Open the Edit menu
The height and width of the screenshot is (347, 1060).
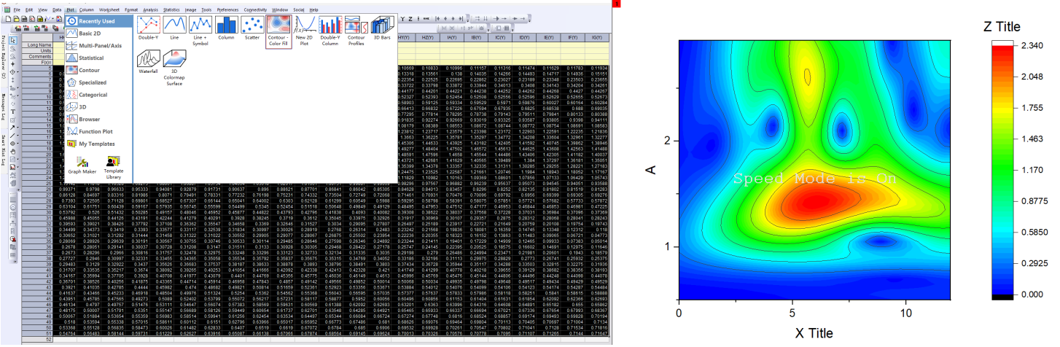click(28, 9)
